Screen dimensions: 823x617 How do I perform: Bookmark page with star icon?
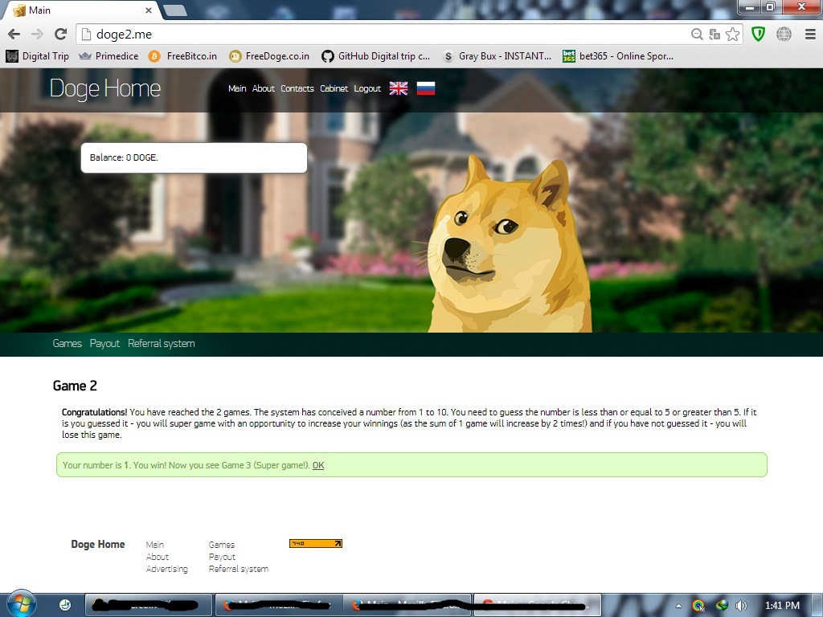733,34
